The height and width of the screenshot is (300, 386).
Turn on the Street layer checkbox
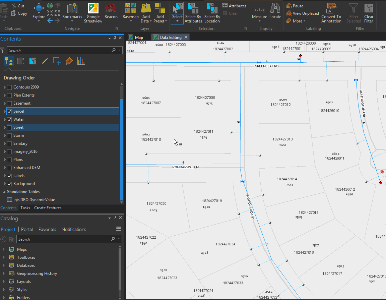click(x=9, y=127)
